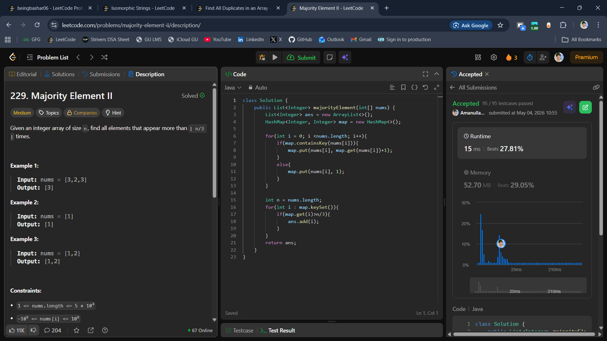Click the purple AI analyze button in Accepted panel

coord(570,107)
